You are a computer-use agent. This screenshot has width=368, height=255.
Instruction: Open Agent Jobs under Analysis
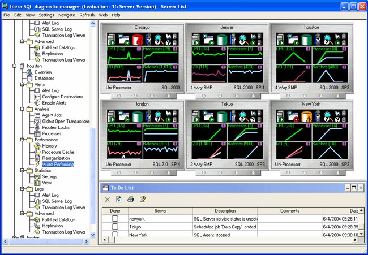52,115
